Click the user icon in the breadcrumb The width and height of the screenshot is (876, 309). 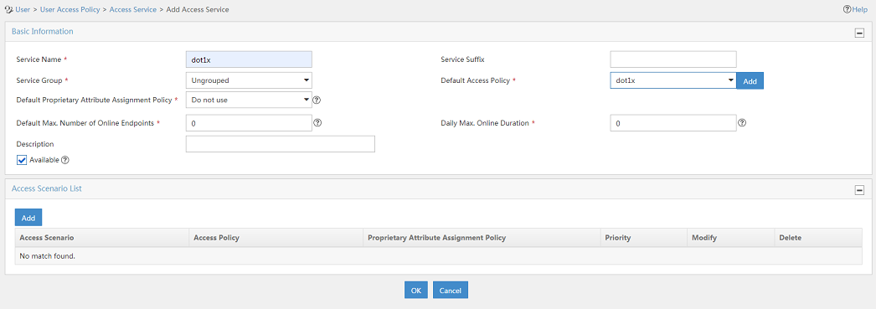[x=8, y=9]
